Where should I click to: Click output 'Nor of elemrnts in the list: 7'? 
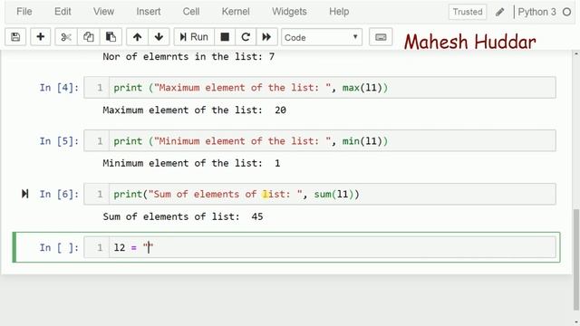[188, 56]
